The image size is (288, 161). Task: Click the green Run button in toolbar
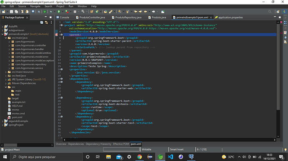coord(59,12)
